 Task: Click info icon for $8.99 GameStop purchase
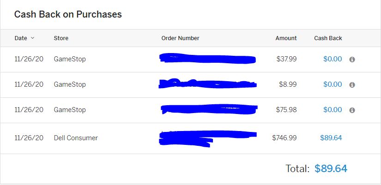[x=352, y=85]
